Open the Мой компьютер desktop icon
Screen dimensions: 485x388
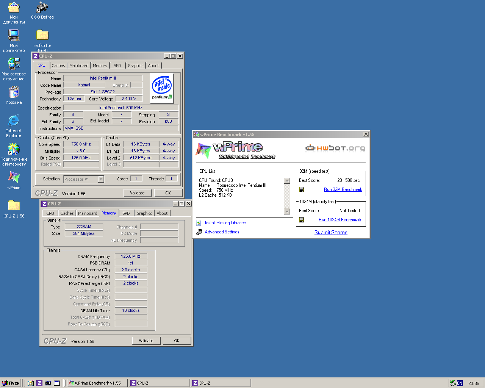pos(14,41)
